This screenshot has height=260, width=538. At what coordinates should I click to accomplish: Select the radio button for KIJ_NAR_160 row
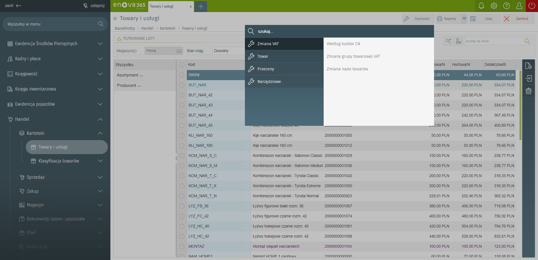182,136
